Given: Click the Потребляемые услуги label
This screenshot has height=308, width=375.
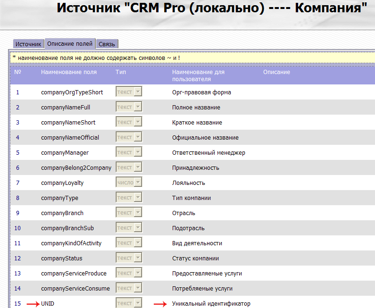Looking at the screenshot, I should point(202,288).
